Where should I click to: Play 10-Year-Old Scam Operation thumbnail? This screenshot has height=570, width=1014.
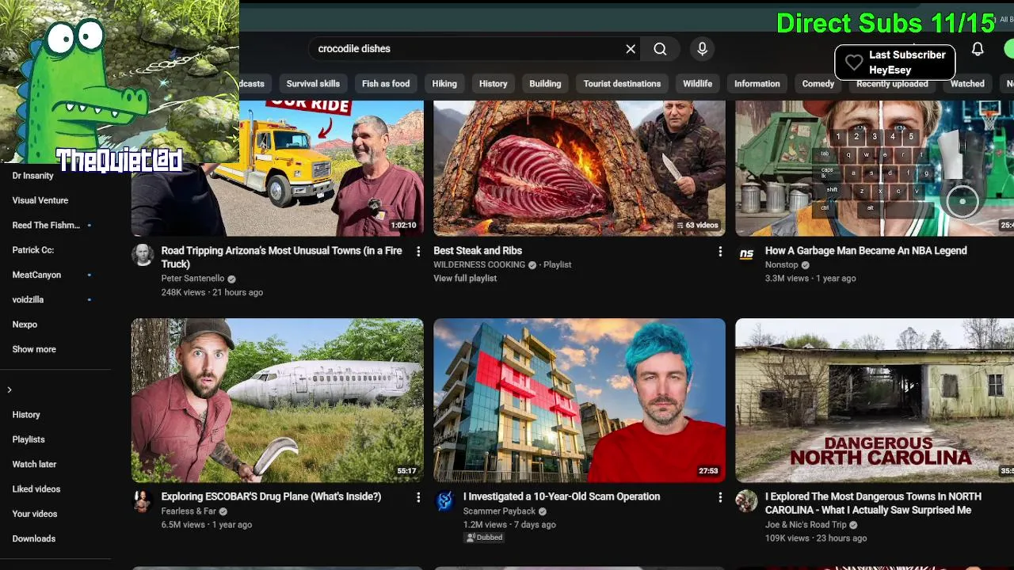tap(579, 401)
